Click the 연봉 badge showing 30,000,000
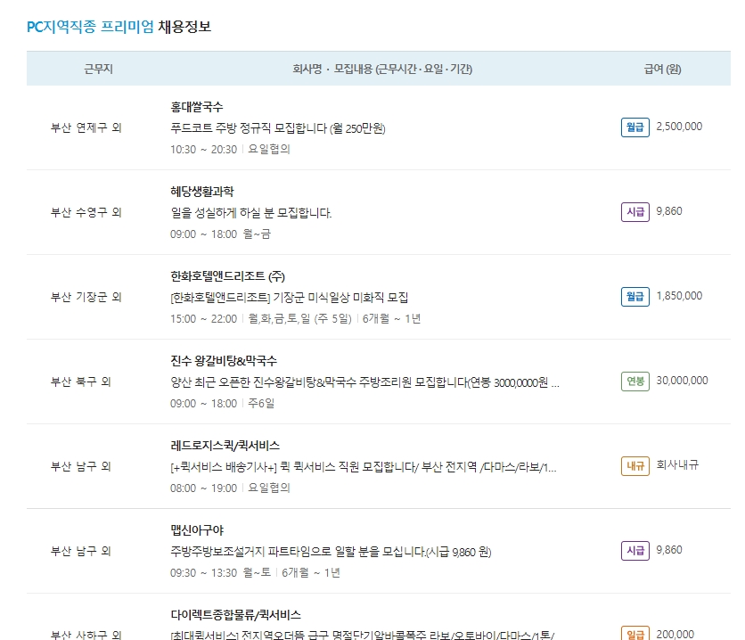 click(x=634, y=380)
